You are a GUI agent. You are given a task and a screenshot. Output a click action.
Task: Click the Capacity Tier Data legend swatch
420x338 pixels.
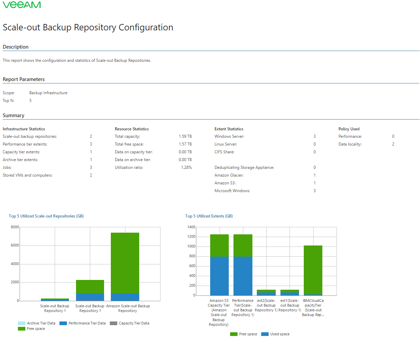pyautogui.click(x=114, y=323)
